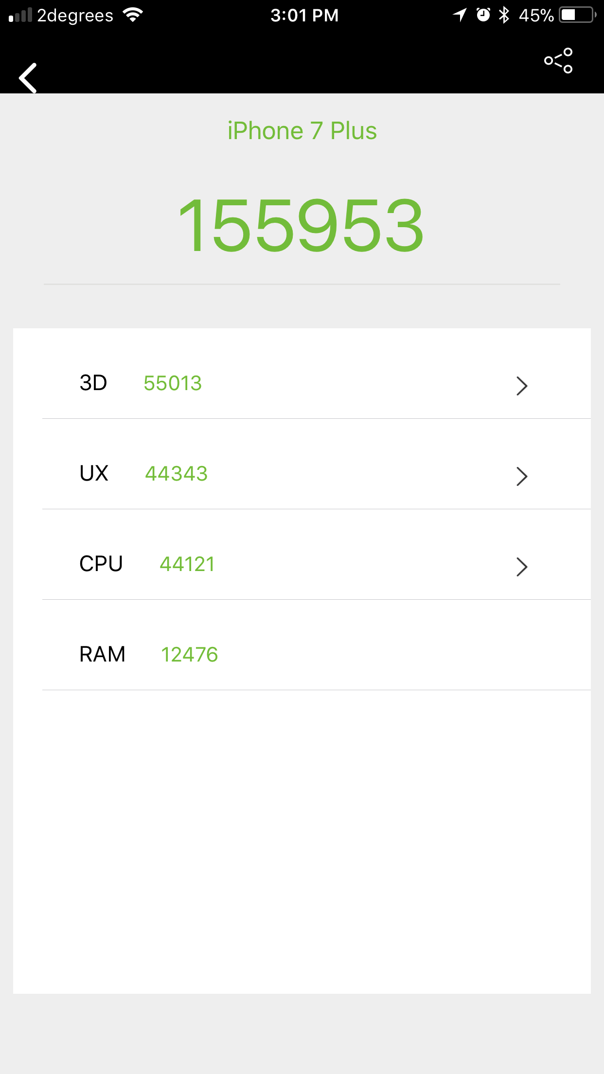
Task: Tap the back arrow icon
Action: (x=28, y=78)
